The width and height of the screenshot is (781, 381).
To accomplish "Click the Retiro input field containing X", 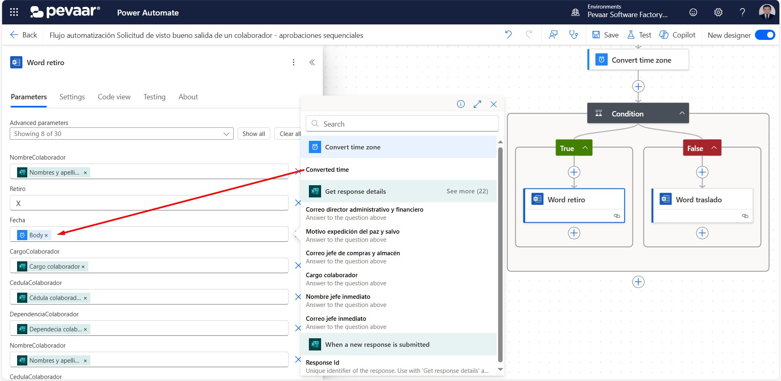I will 149,203.
